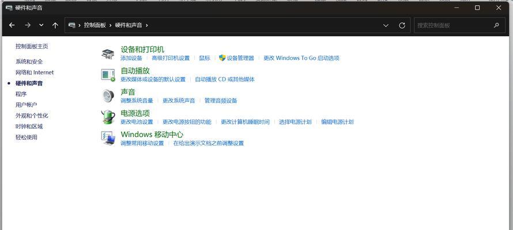The width and height of the screenshot is (513, 230).
Task: Click the 自动播放 icon
Action: click(108, 75)
